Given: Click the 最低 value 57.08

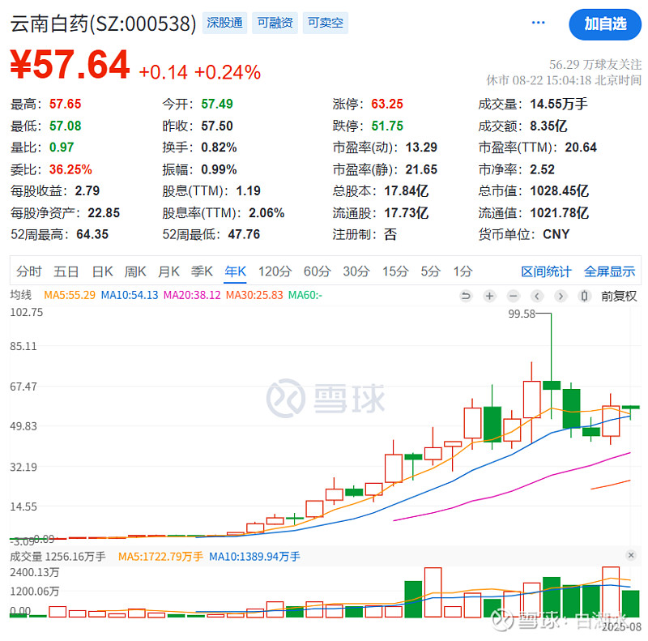Looking at the screenshot, I should tap(66, 126).
